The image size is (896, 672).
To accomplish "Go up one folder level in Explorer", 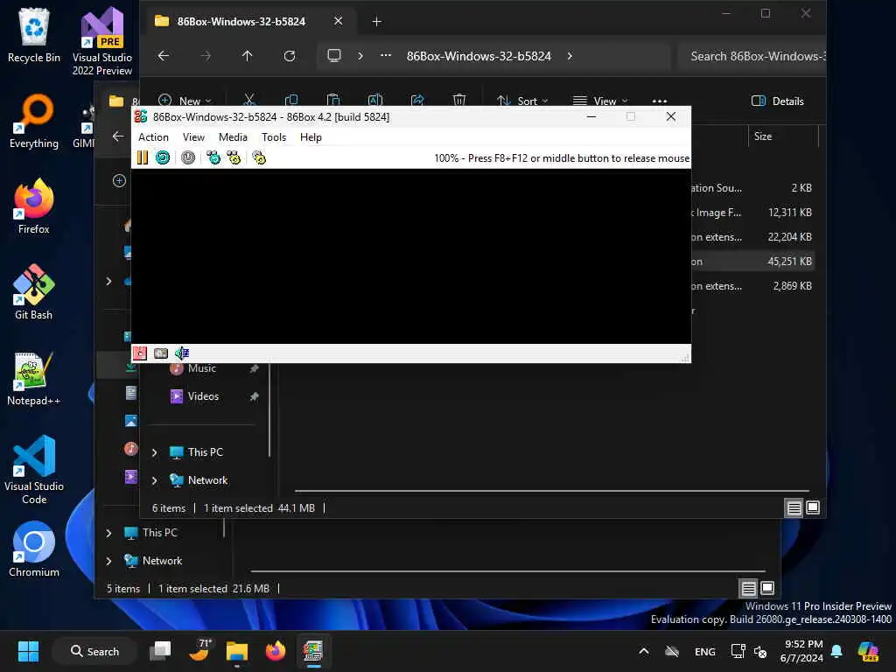I will (247, 56).
